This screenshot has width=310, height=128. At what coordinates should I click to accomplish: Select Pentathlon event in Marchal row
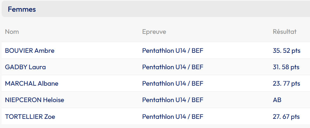click(x=173, y=83)
